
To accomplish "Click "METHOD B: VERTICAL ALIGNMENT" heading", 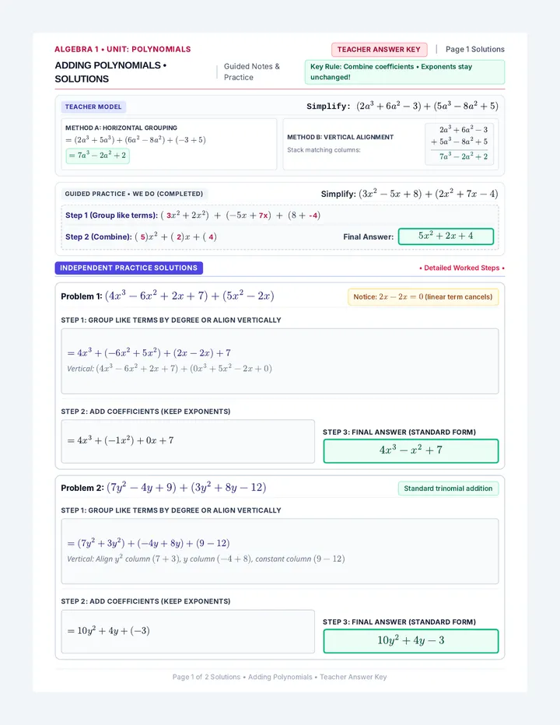I will click(341, 137).
